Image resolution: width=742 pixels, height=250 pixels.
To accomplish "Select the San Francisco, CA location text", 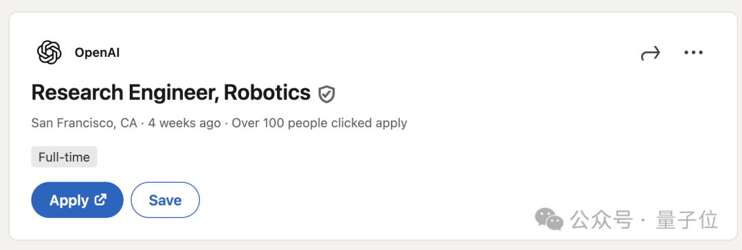I will point(85,123).
